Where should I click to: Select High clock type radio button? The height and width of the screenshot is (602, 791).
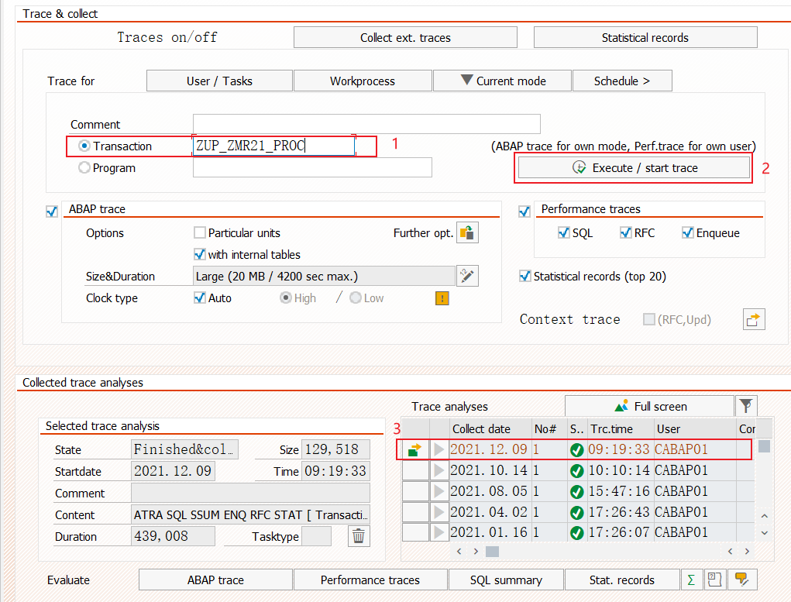click(286, 298)
